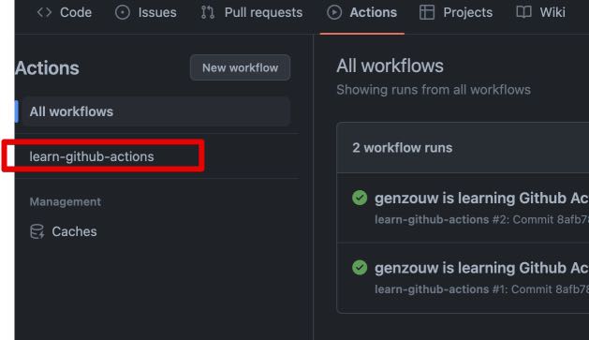Click the Wiki book icon
The height and width of the screenshot is (340, 589).
coord(523,12)
